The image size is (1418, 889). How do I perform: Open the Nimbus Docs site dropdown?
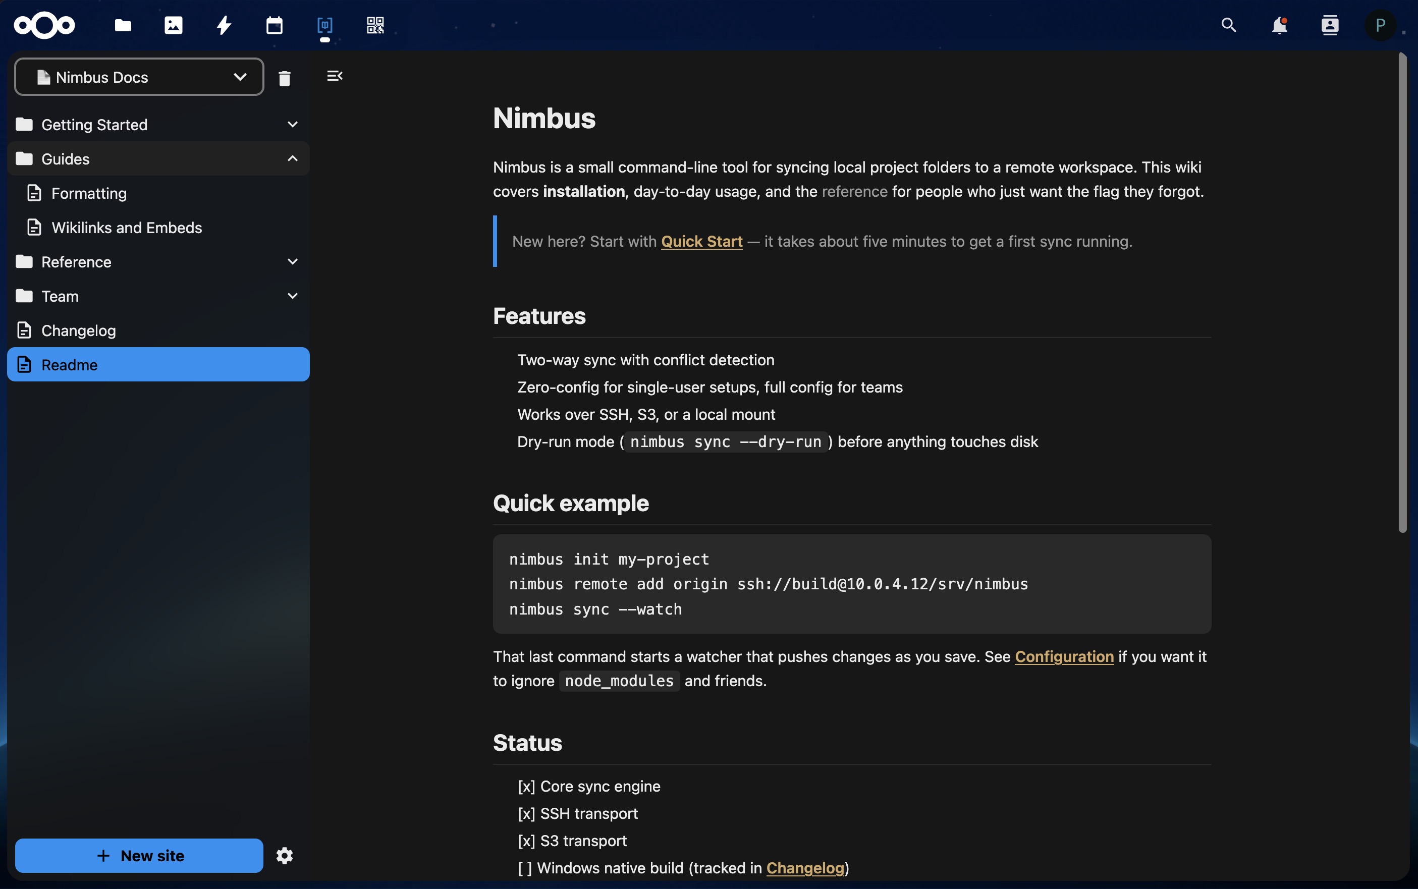(139, 77)
